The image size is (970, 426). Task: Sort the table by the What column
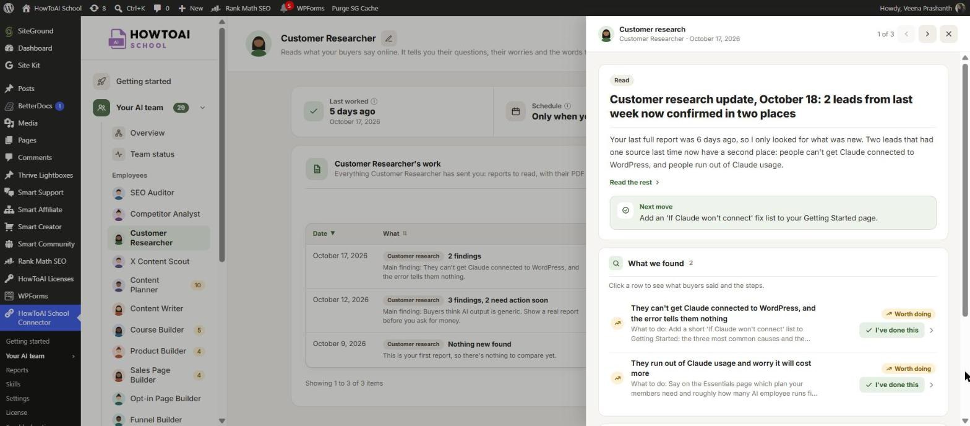click(395, 234)
